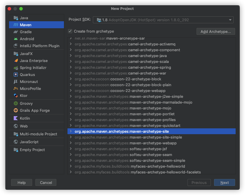Click the MicroProfile icon
The image size is (245, 195).
[16, 88]
